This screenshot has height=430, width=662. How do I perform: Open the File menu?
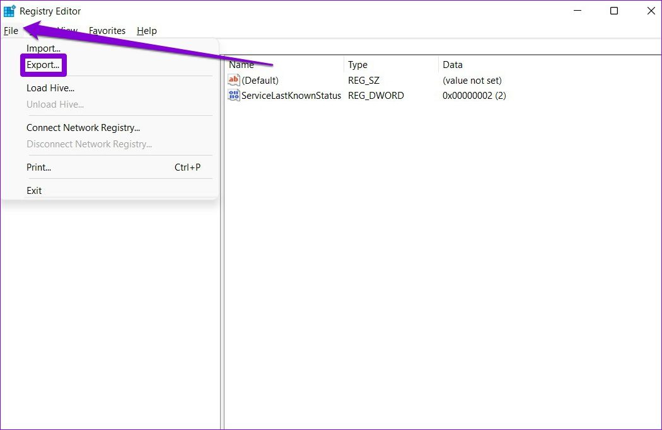click(x=11, y=30)
